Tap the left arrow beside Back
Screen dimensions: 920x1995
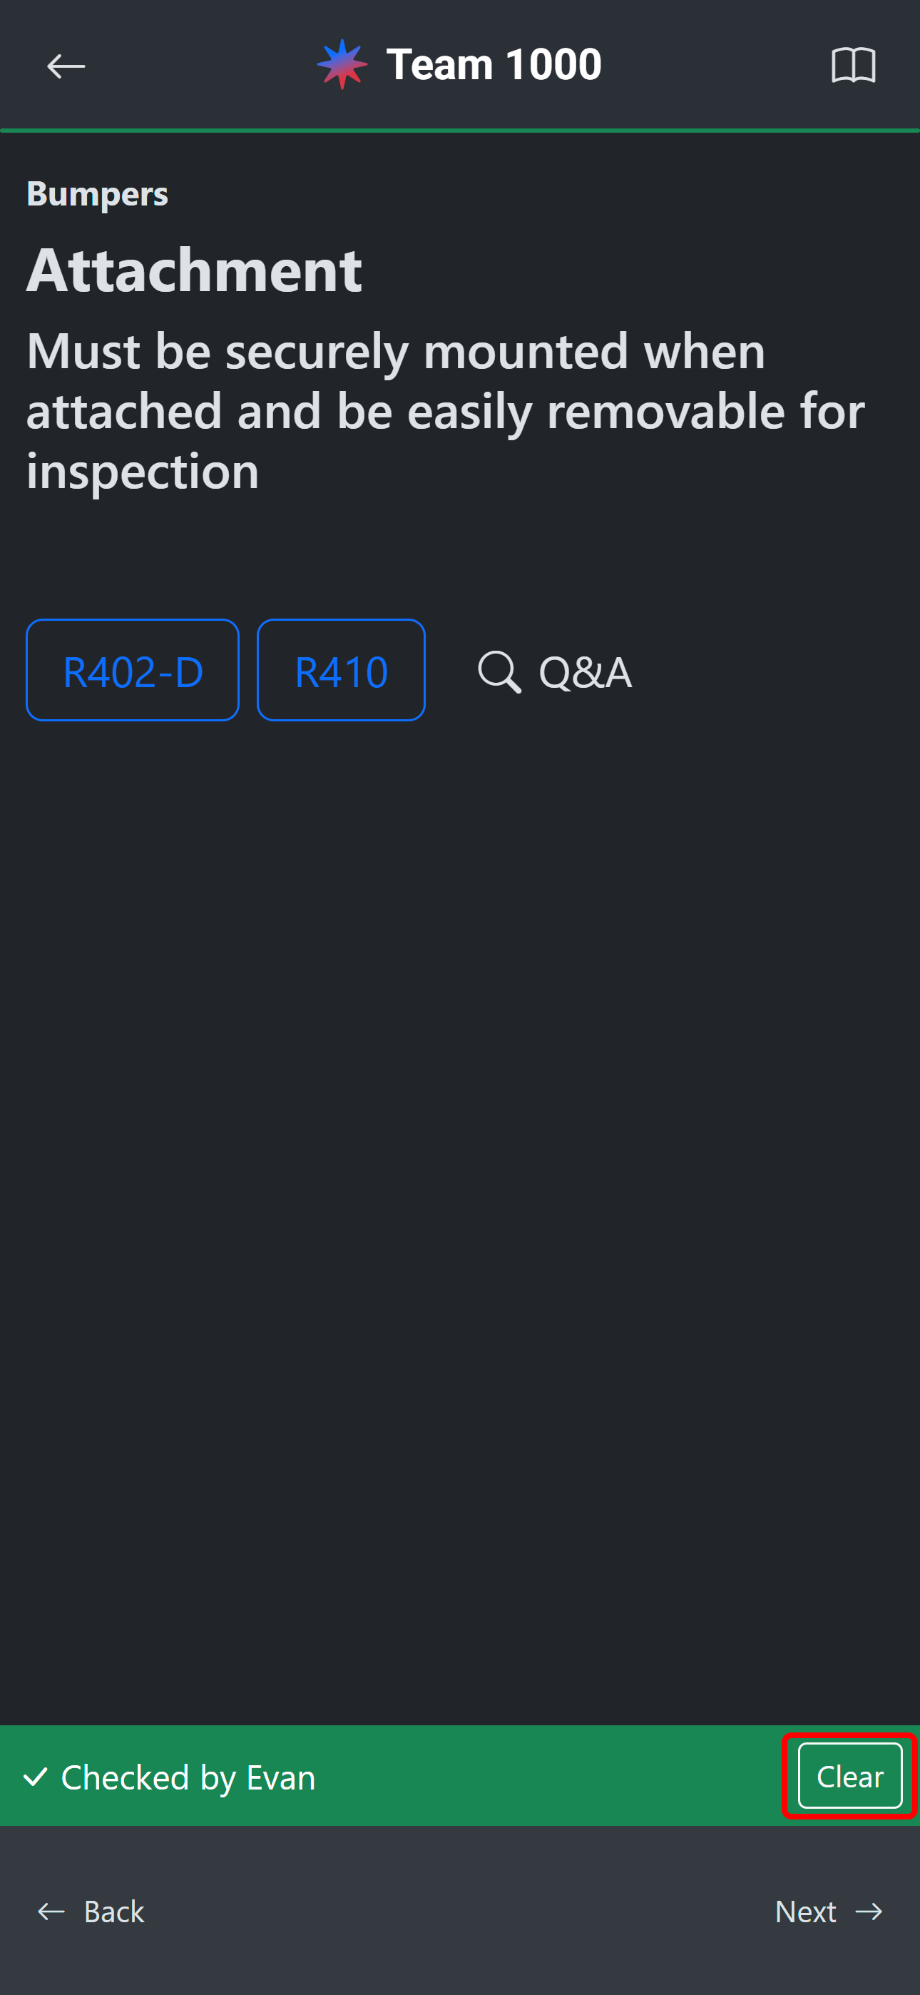tap(52, 1912)
